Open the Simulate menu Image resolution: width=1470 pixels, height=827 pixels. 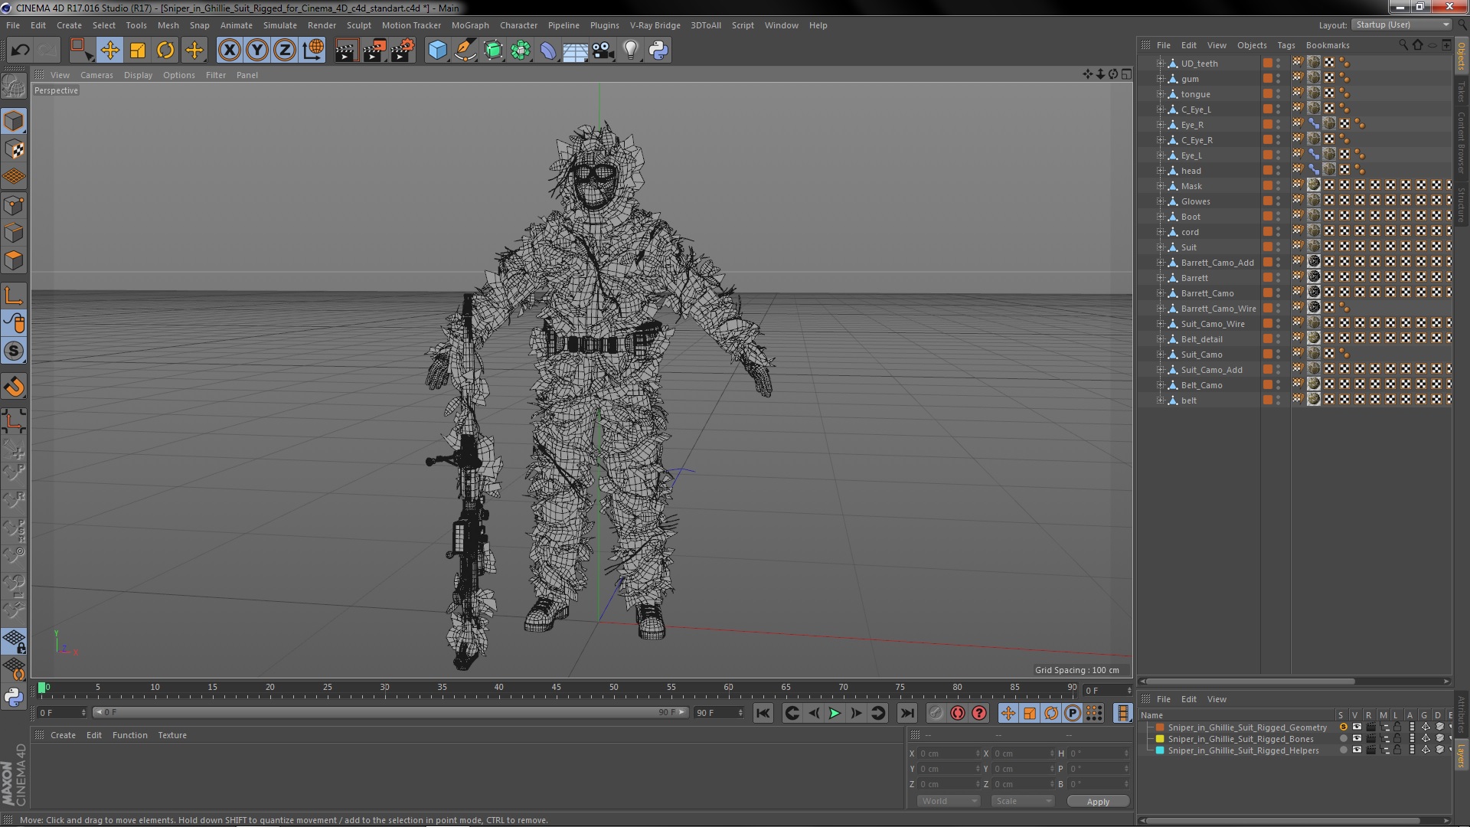[x=279, y=25]
